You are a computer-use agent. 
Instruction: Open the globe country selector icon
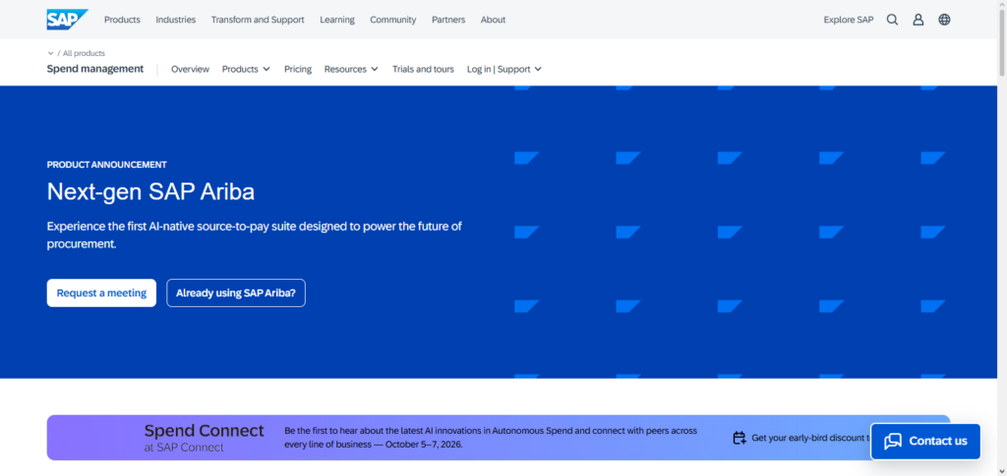(944, 20)
